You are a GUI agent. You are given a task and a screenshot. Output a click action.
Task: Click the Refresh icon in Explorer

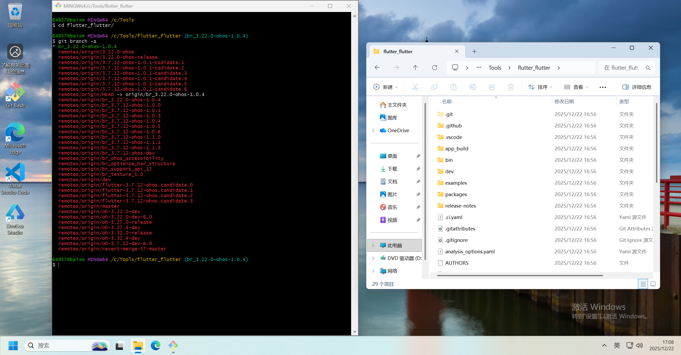coord(434,68)
